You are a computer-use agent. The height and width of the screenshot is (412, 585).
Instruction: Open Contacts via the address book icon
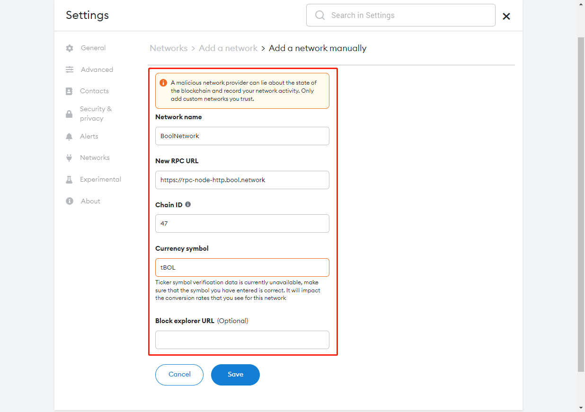click(x=69, y=91)
